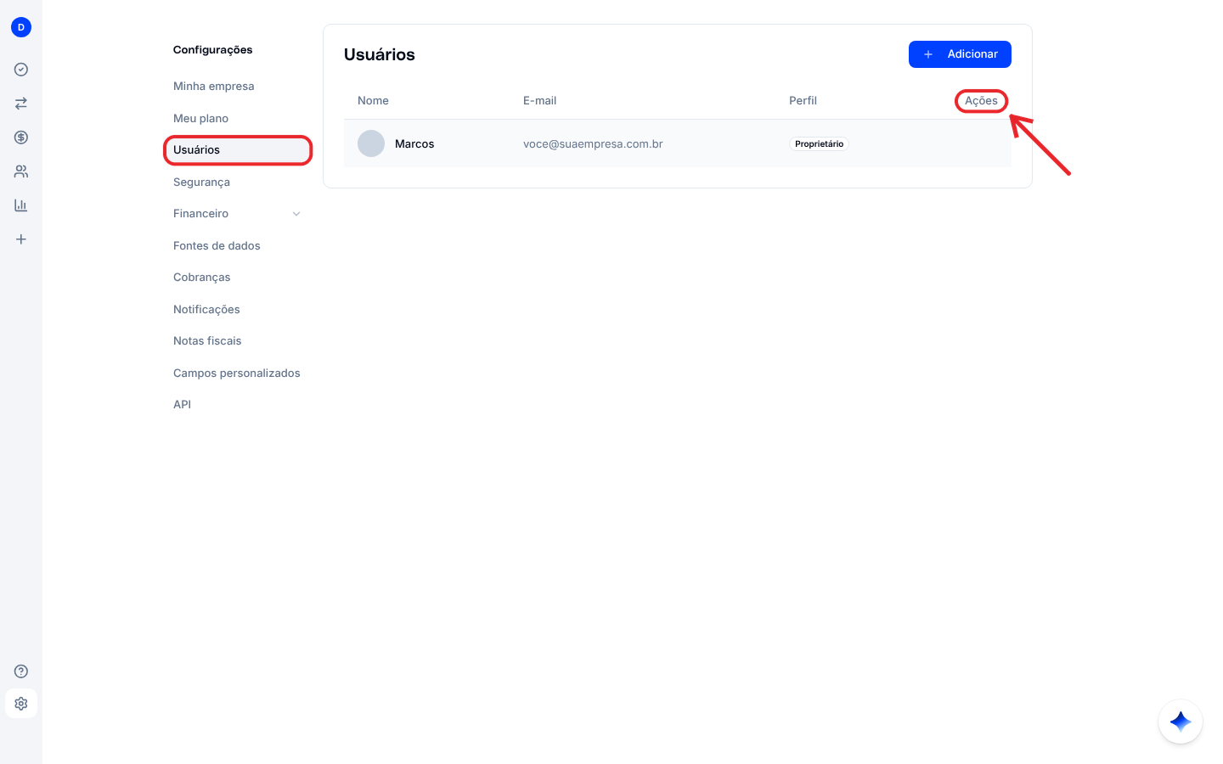Open Fontes de dados settings

coord(217,246)
